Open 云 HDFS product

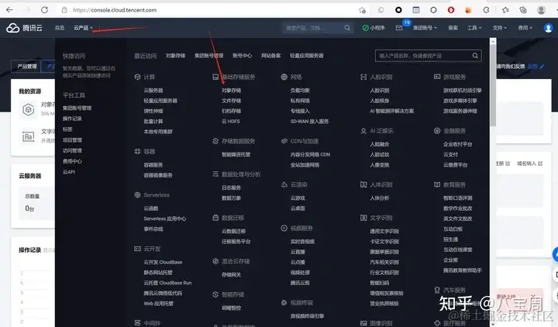[231, 122]
